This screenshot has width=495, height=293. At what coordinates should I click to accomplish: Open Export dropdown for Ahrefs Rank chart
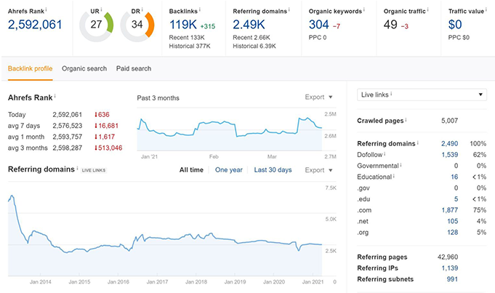point(318,97)
